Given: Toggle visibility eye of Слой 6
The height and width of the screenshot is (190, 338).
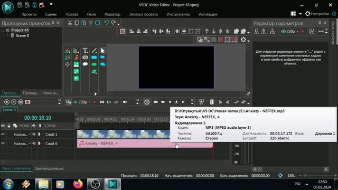Looking at the screenshot, I should (x=3, y=143).
